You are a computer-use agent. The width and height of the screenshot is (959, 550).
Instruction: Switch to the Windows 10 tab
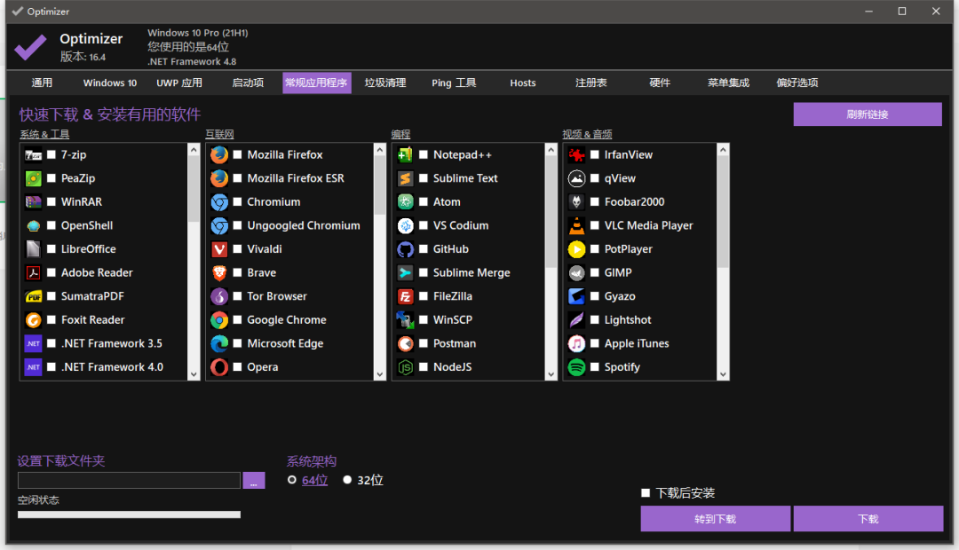point(110,82)
